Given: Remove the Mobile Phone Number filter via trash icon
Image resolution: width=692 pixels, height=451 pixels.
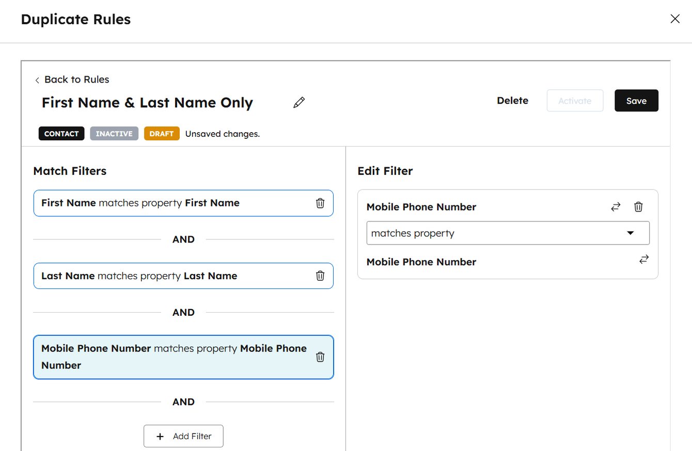Looking at the screenshot, I should coord(320,357).
